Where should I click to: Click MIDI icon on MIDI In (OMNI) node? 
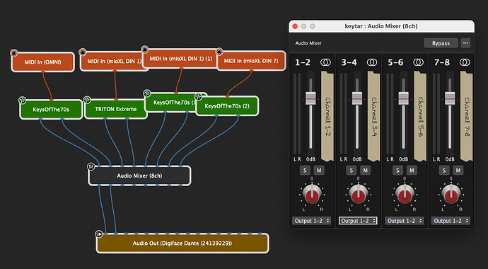pos(13,53)
